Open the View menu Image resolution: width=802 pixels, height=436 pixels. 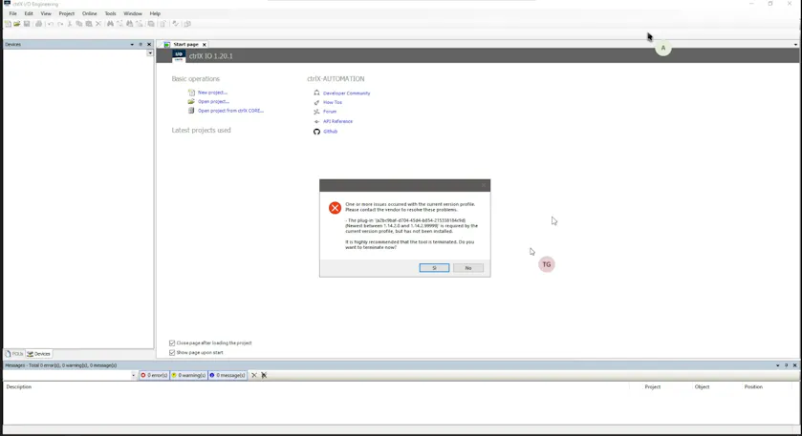(46, 13)
